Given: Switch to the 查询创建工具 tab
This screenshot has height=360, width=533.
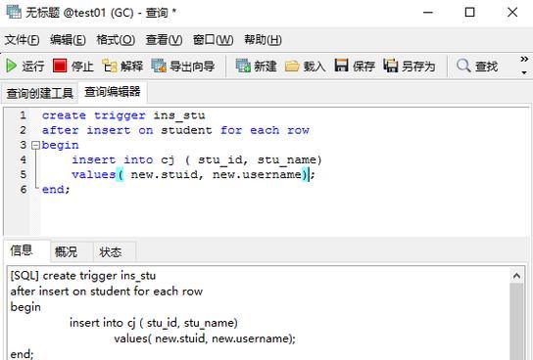Looking at the screenshot, I should pos(40,93).
